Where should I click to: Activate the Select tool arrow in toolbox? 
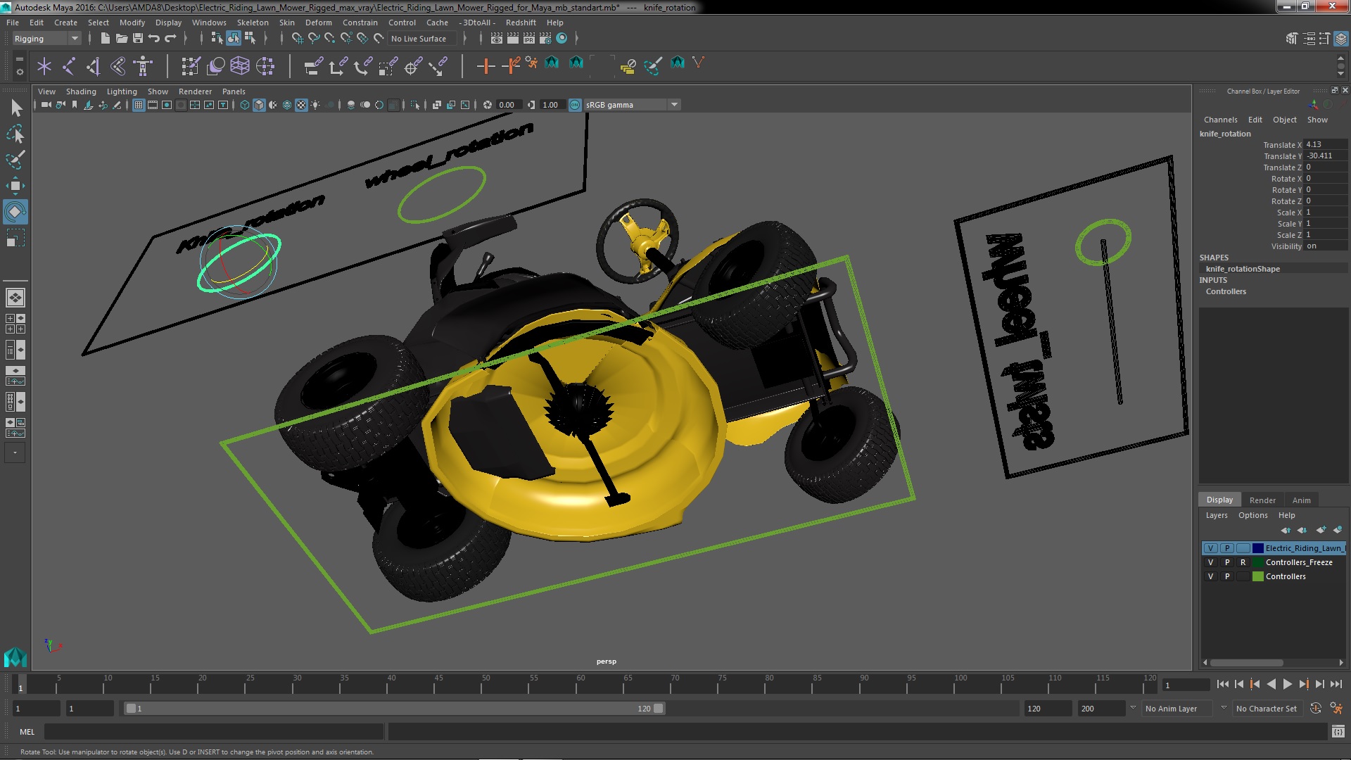tap(15, 108)
